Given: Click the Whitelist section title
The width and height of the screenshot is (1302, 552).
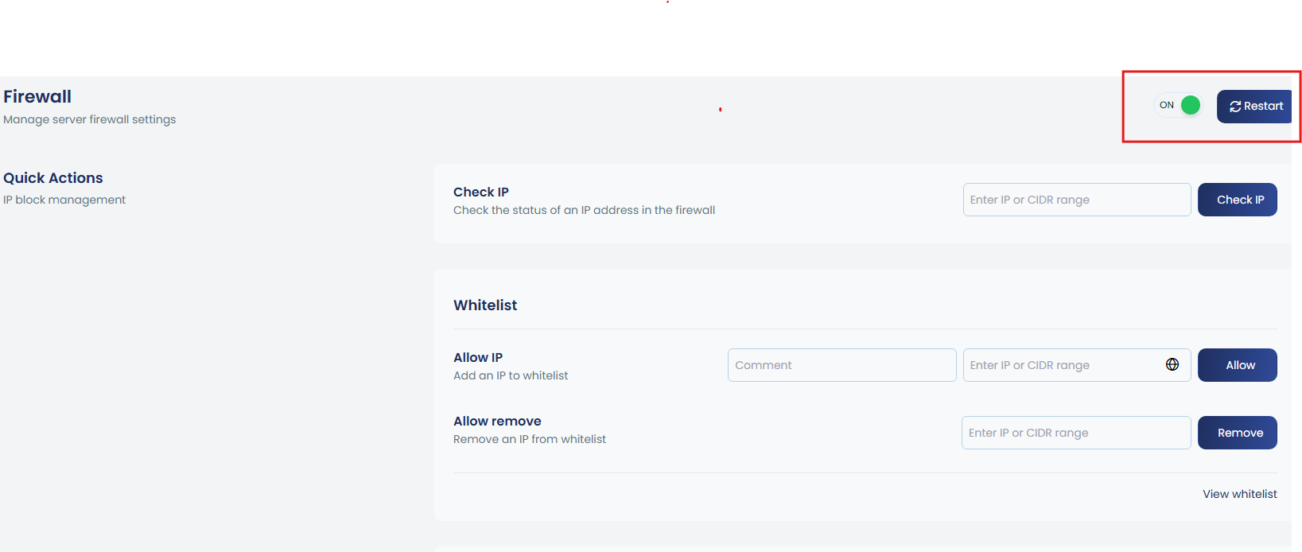Looking at the screenshot, I should coord(485,305).
